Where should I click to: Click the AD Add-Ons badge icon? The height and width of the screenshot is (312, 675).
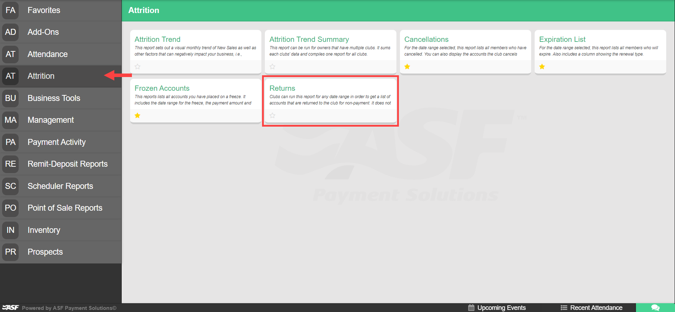(10, 32)
